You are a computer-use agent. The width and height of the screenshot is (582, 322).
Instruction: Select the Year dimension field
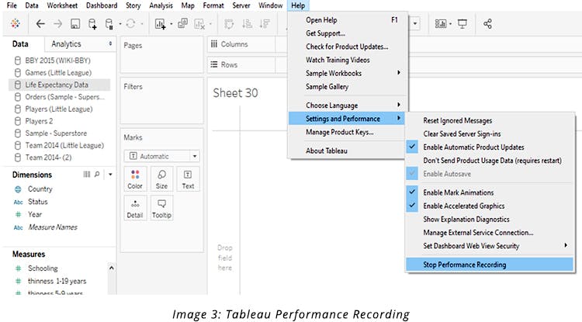coord(34,214)
